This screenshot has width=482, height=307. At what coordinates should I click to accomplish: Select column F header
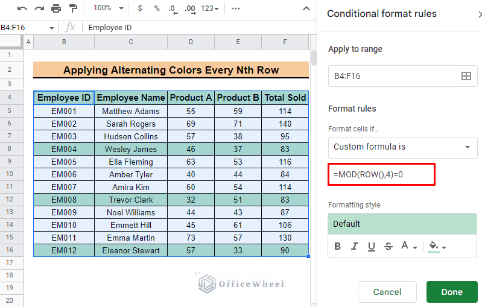click(285, 42)
